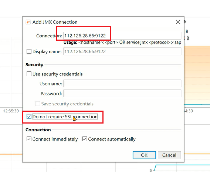Uncheck Connect automatically option

pyautogui.click(x=85, y=139)
